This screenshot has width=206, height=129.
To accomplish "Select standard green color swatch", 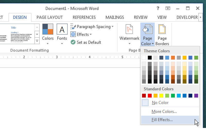I will (x=173, y=95).
